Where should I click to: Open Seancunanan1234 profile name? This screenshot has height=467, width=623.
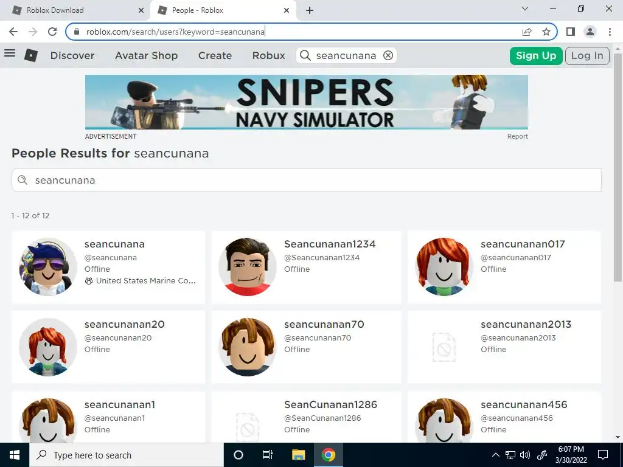click(330, 244)
